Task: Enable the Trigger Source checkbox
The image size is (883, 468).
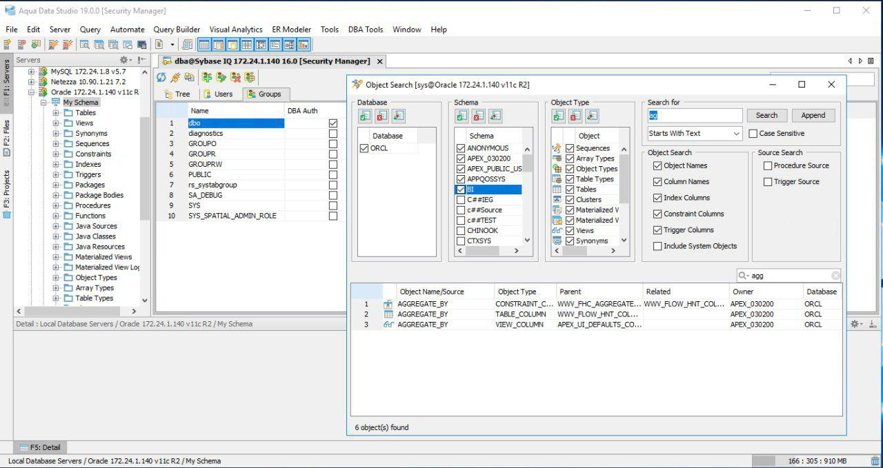Action: [x=768, y=182]
